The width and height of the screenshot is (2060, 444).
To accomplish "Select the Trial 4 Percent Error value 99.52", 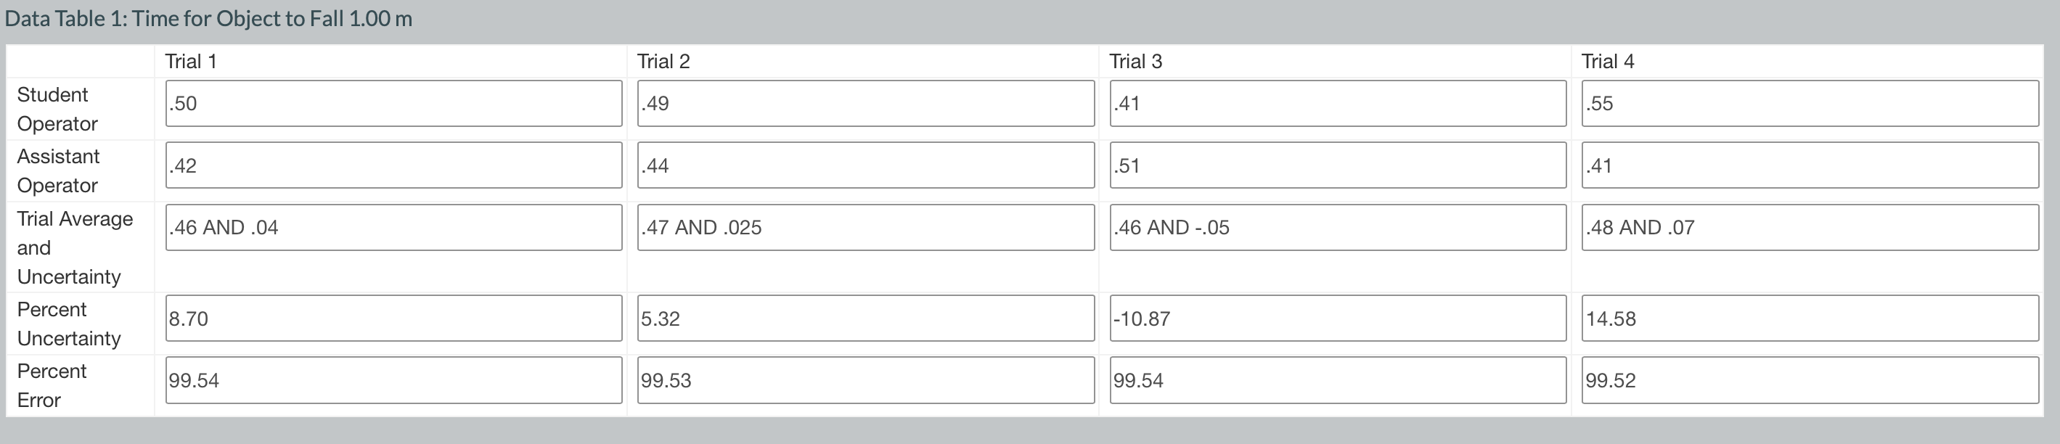I will (x=1811, y=379).
